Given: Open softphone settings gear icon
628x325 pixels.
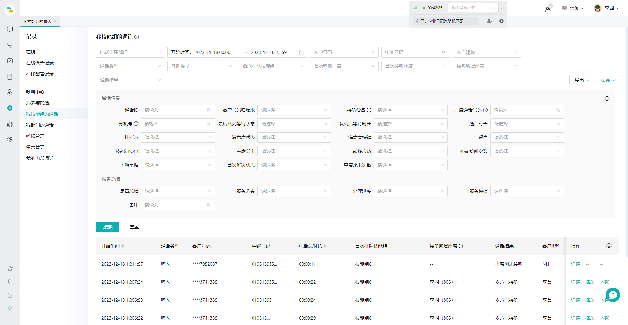Looking at the screenshot, I should coord(501,21).
